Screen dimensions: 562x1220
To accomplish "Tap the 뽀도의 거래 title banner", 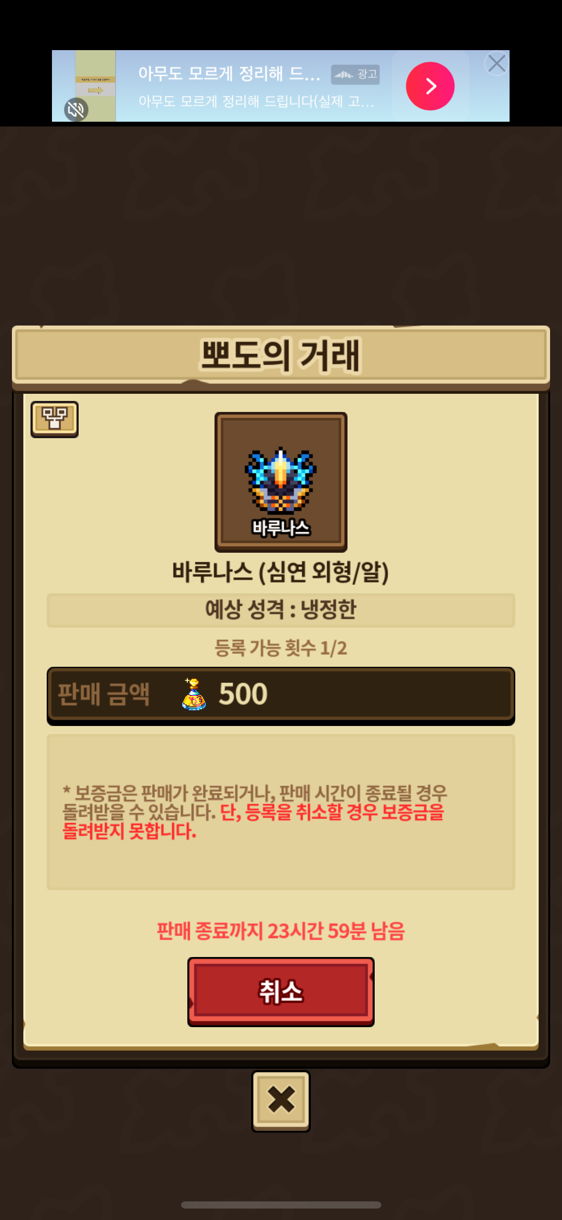I will [281, 355].
